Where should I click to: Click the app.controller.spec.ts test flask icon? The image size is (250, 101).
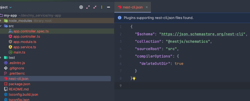(x=11, y=31)
